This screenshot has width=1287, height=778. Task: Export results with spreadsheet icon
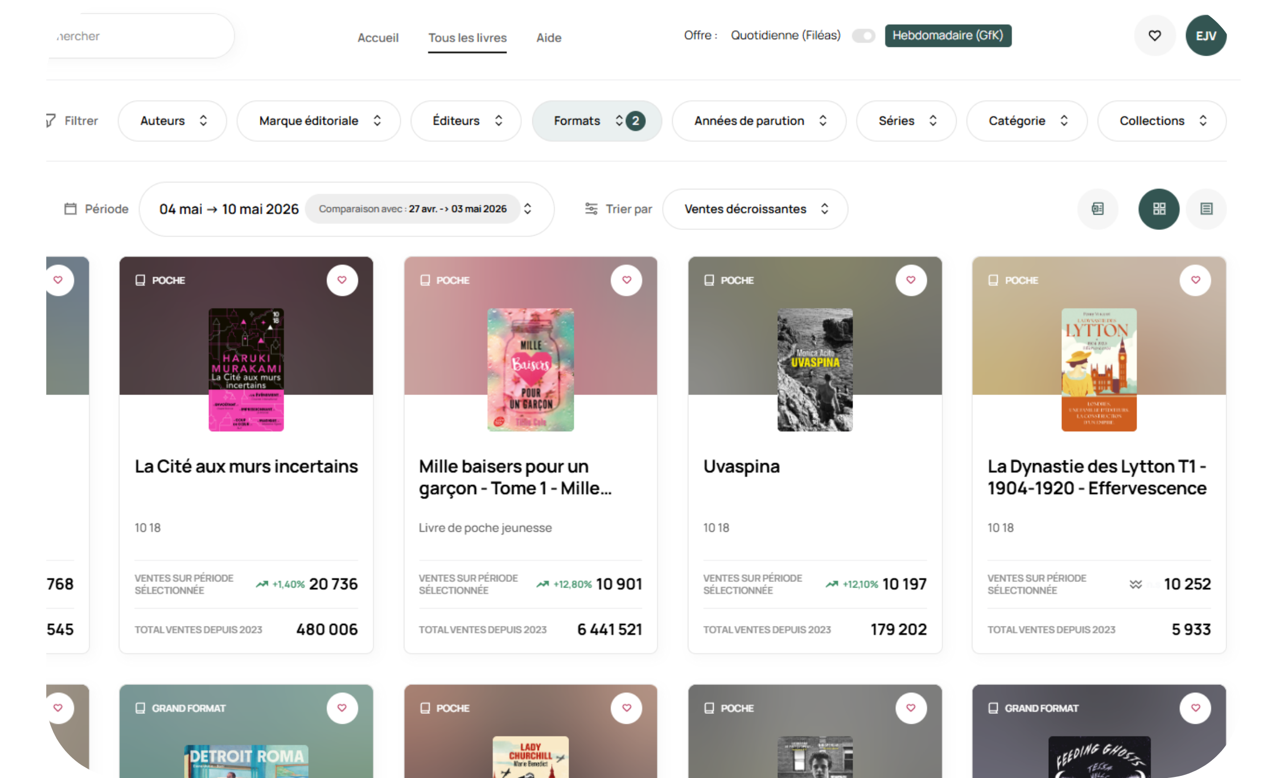pyautogui.click(x=1097, y=209)
